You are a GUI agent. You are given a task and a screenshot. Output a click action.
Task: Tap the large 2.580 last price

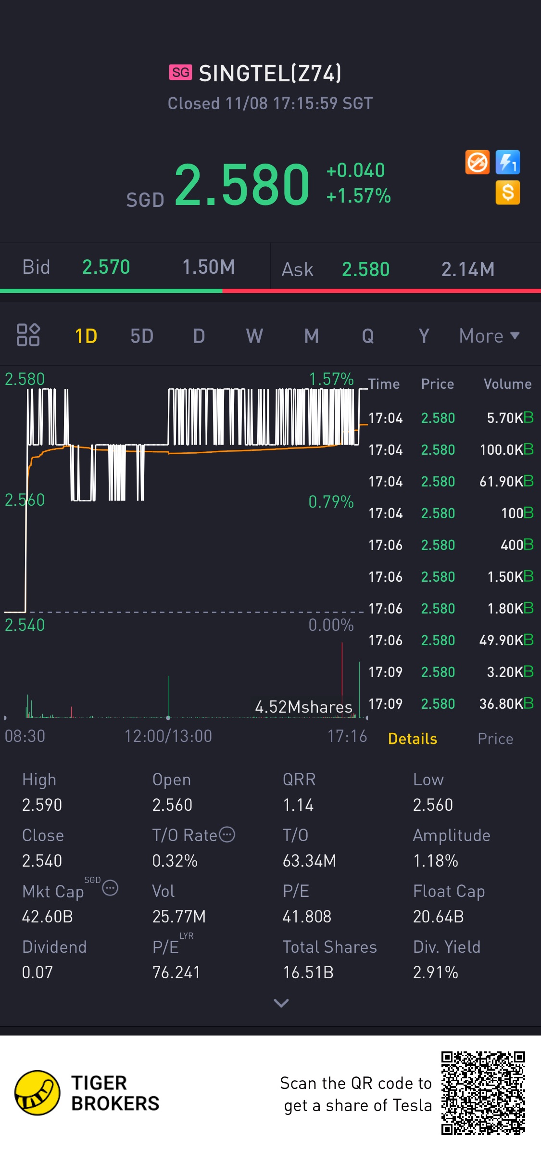242,184
